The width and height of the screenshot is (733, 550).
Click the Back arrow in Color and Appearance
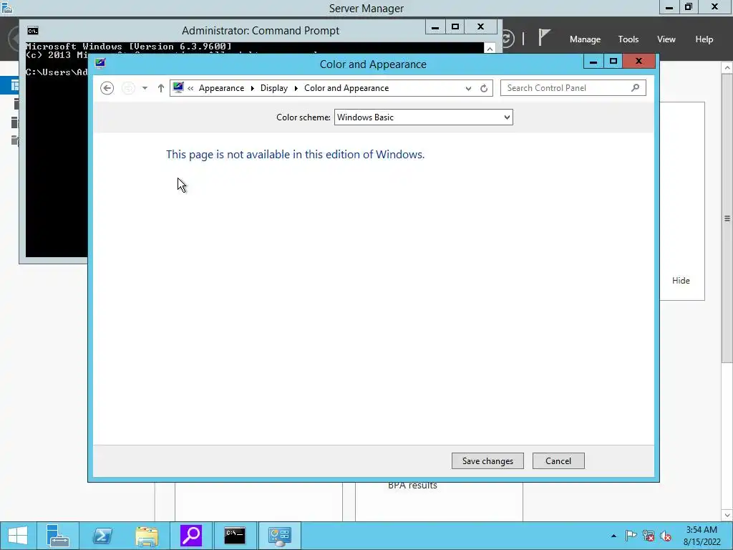pos(107,88)
